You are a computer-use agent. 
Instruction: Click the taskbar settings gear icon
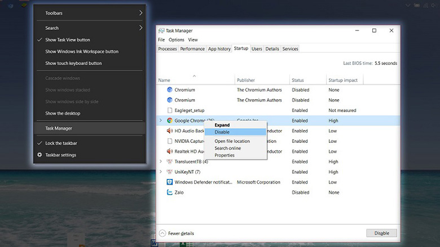point(39,155)
